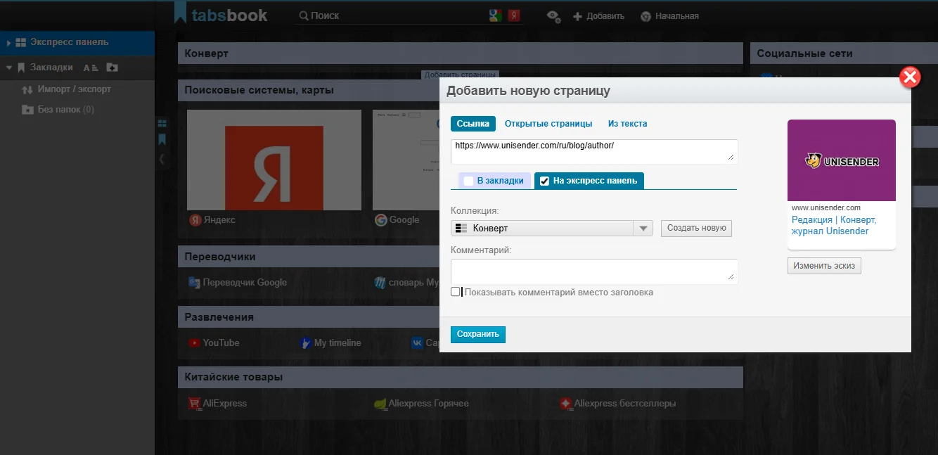Switch to the "Из текста" tab
This screenshot has height=455, width=938.
pyautogui.click(x=627, y=124)
